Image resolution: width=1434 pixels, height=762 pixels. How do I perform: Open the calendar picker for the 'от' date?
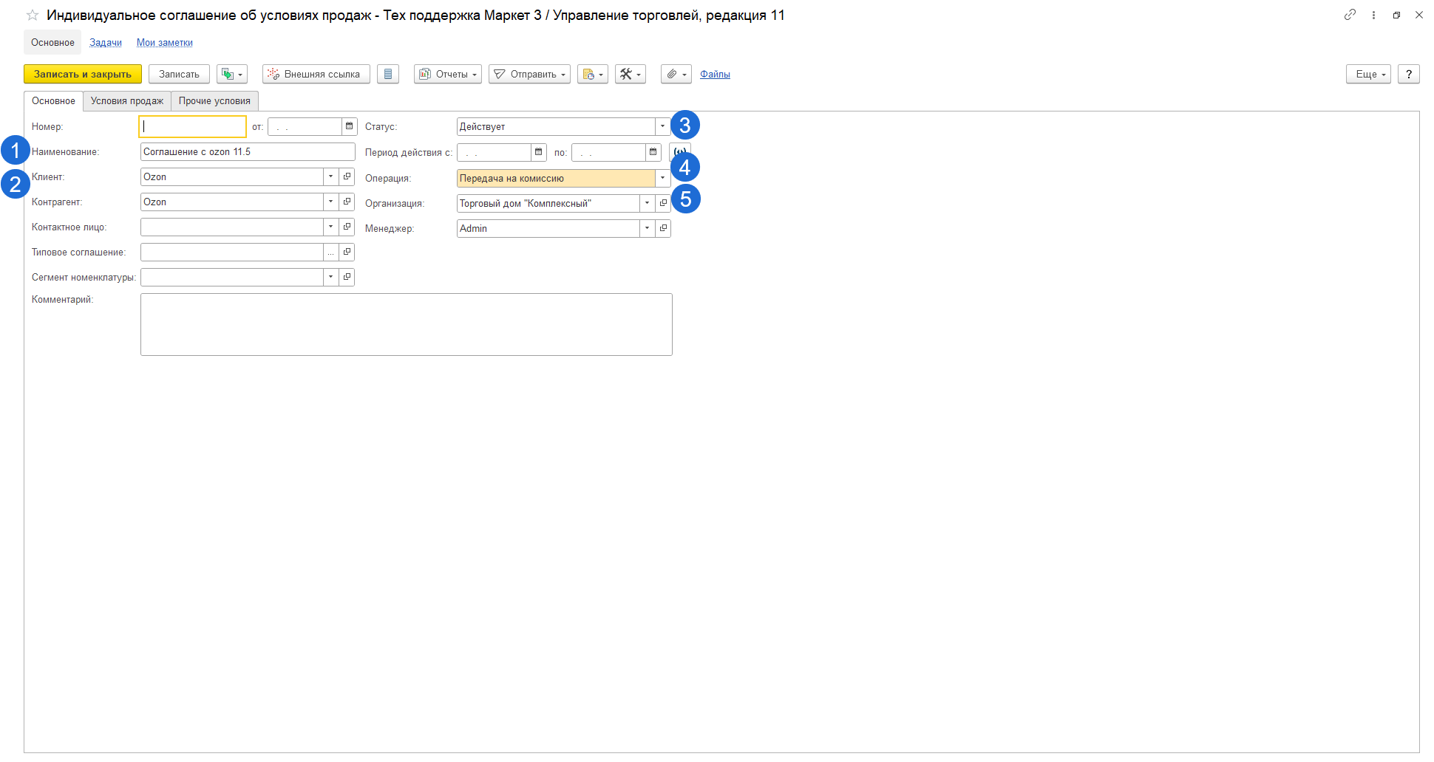tap(350, 127)
